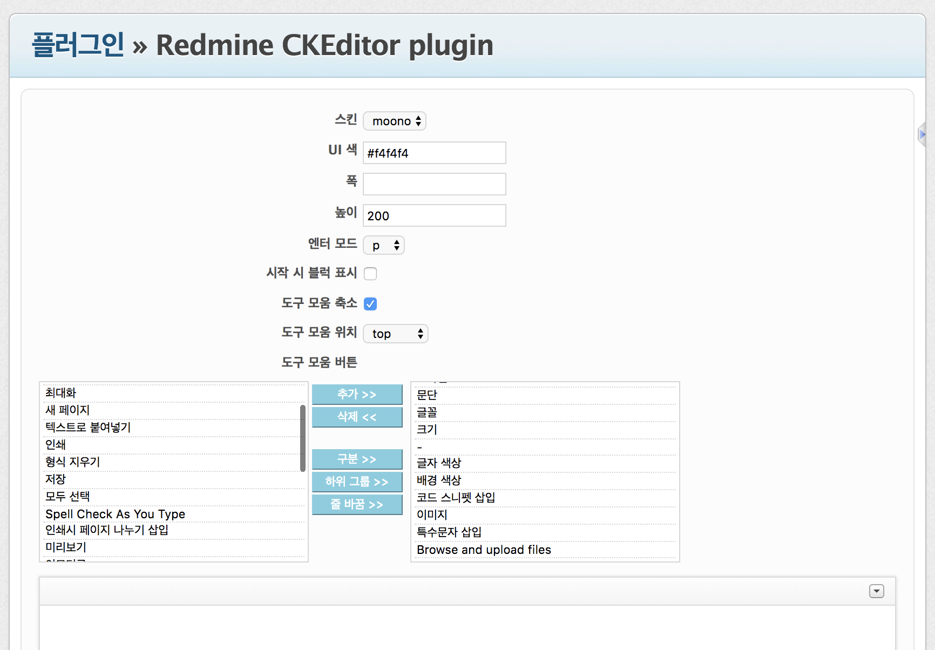Select 텍스트로 붙여넣기 list item
This screenshot has height=650, width=935.
[x=174, y=428]
